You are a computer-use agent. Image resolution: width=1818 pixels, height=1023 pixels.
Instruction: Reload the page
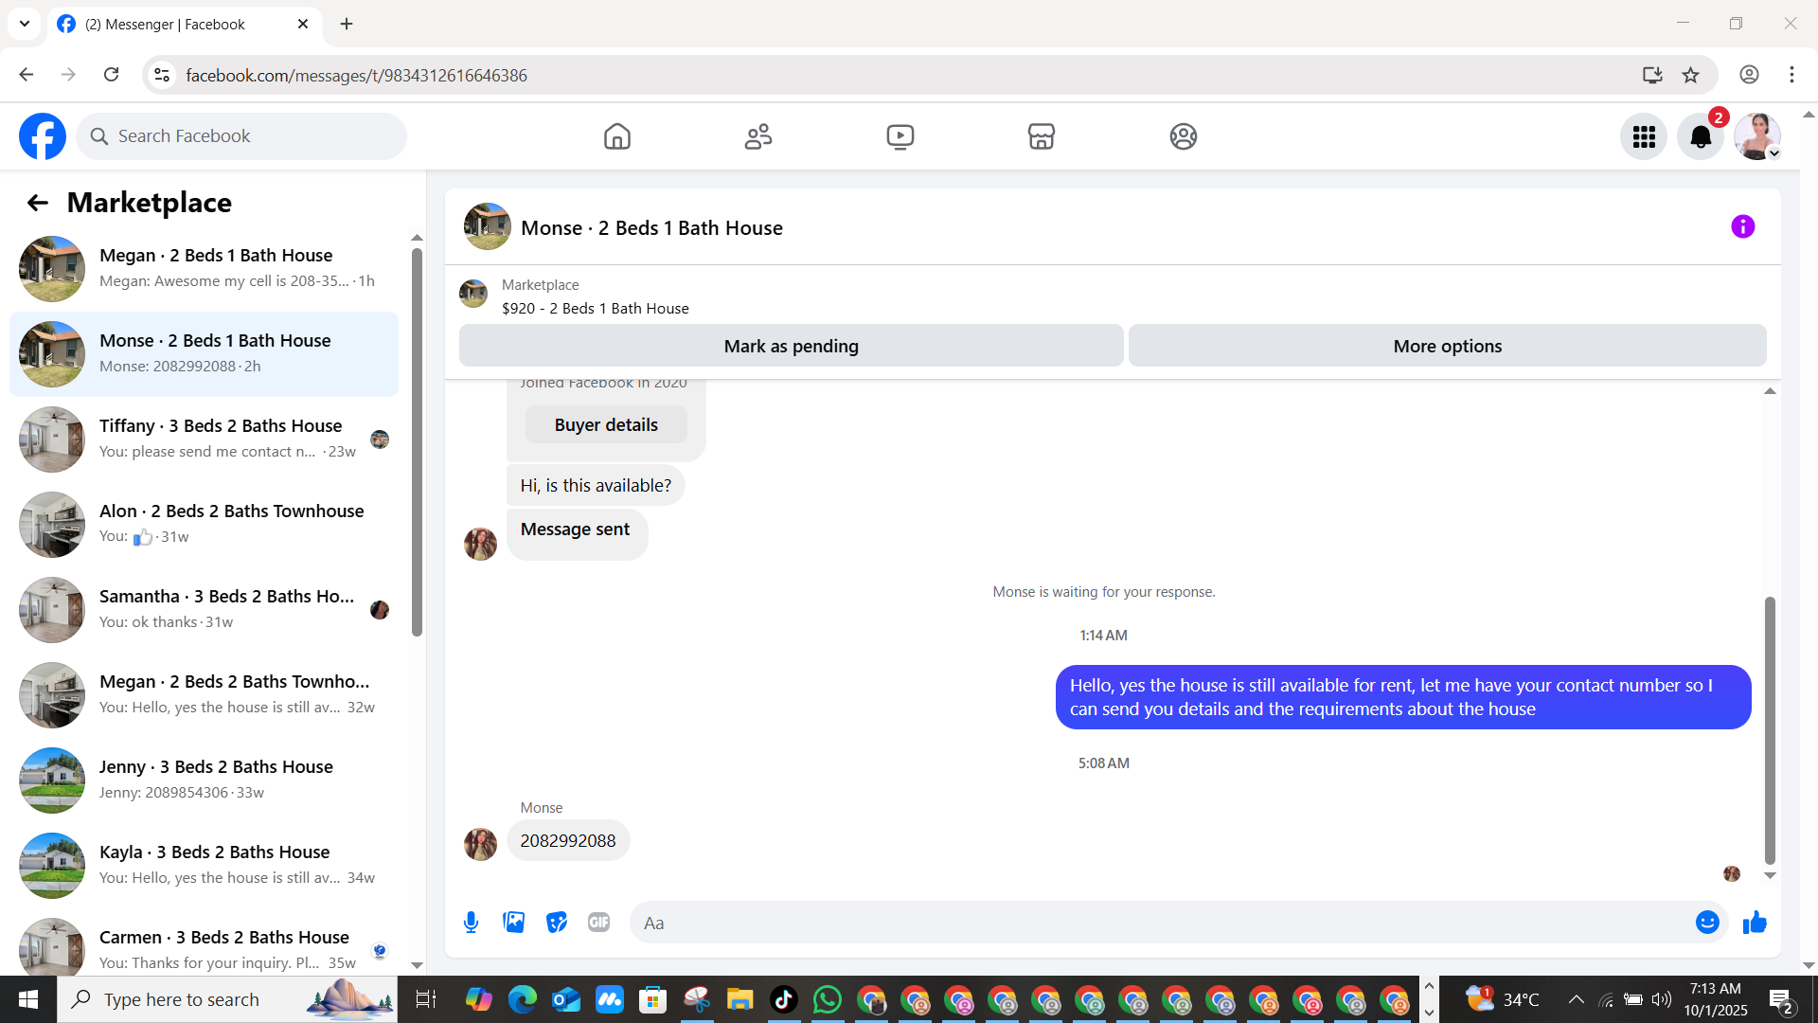(112, 75)
